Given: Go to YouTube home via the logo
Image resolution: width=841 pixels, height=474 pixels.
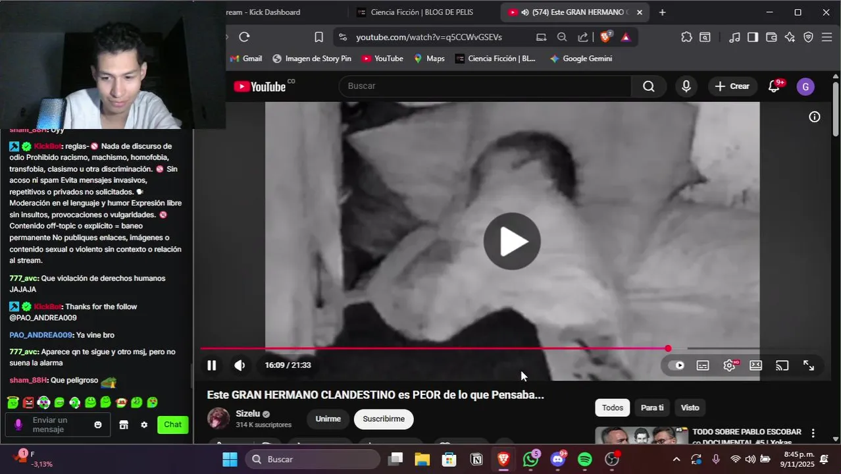Looking at the screenshot, I should (x=260, y=86).
